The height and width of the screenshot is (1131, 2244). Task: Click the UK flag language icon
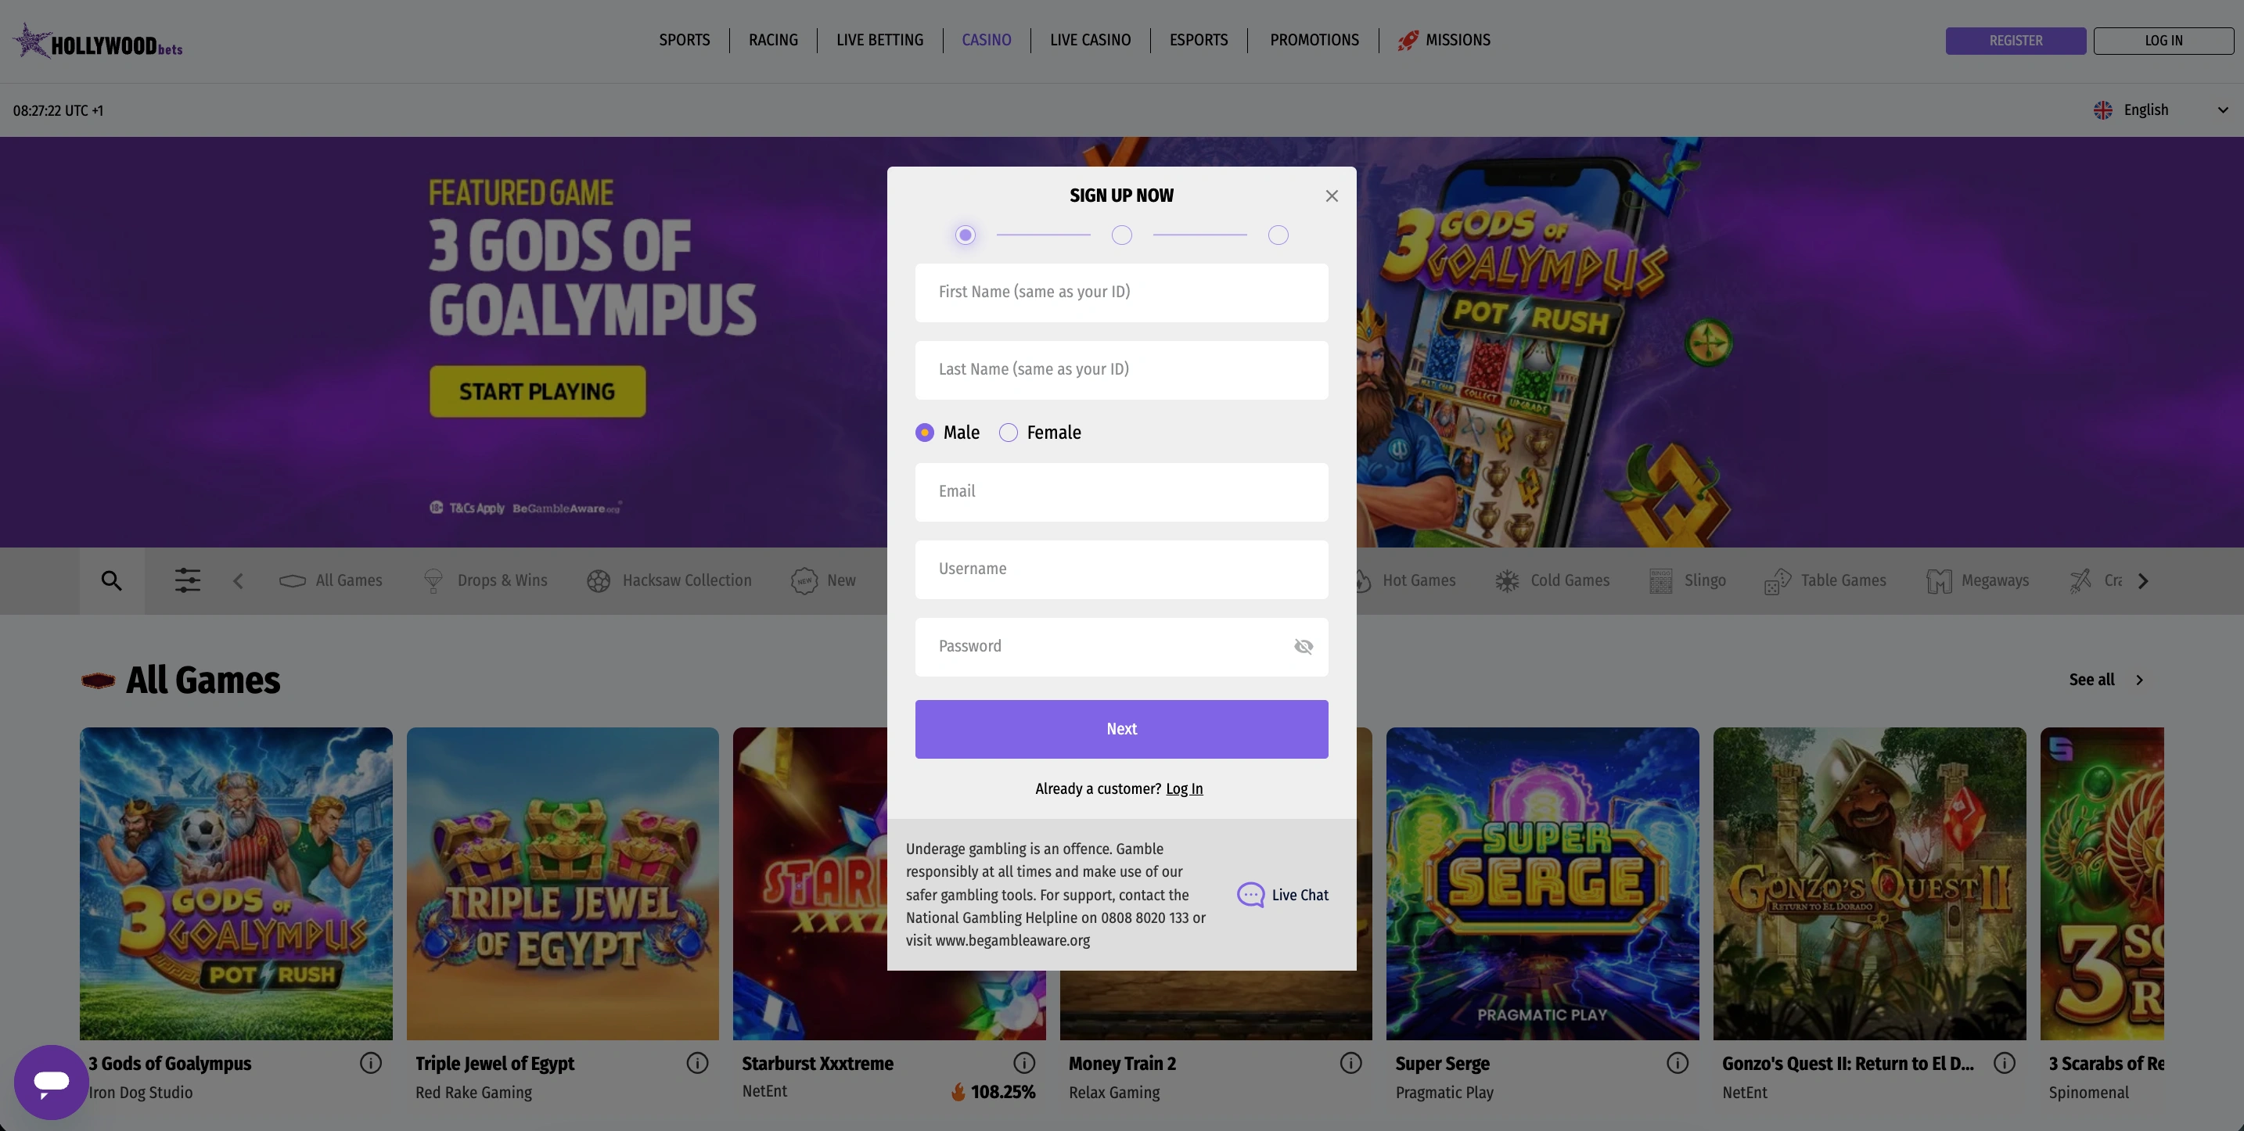tap(2103, 110)
